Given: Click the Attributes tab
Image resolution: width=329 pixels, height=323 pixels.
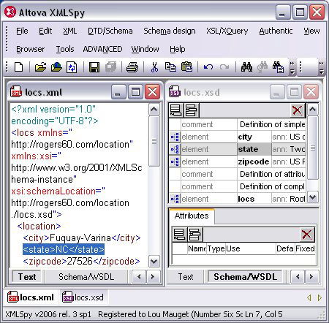Looking at the screenshot, I should (x=192, y=216).
